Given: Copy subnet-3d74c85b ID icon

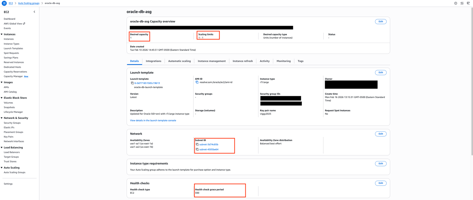Looking at the screenshot, I should pos(197,145).
